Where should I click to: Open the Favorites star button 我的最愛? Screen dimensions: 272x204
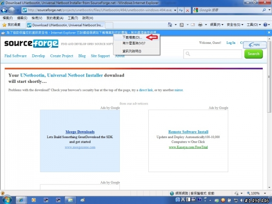pos(11,25)
